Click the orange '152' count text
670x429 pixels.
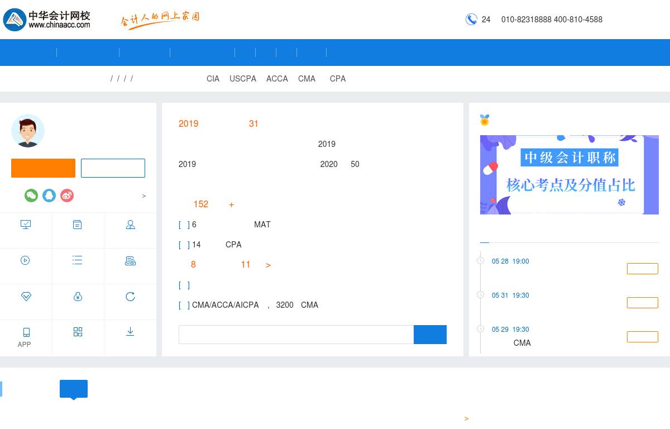(x=201, y=204)
